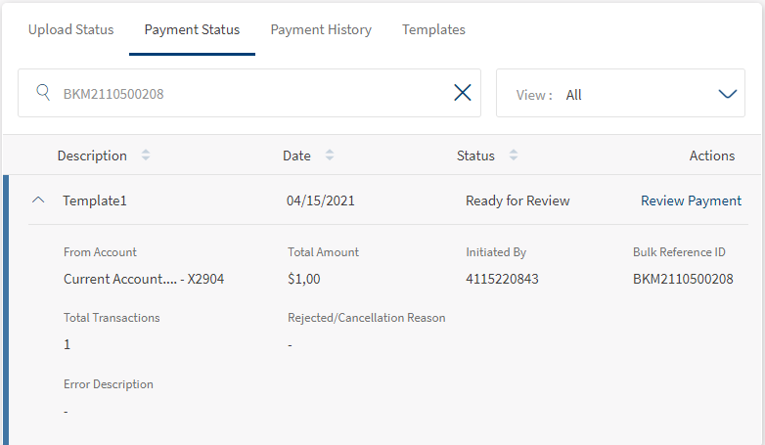This screenshot has height=445, width=765.
Task: Sort by Description using its sort arrows
Action: point(146,156)
